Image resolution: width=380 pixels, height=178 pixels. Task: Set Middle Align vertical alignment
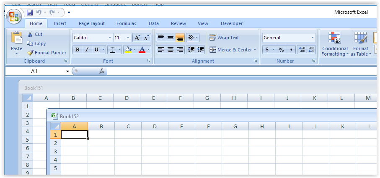171,38
